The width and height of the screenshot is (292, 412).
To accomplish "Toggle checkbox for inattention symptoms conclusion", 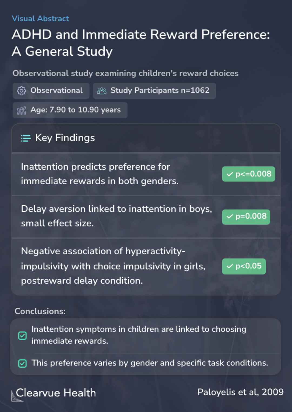I will click(22, 335).
